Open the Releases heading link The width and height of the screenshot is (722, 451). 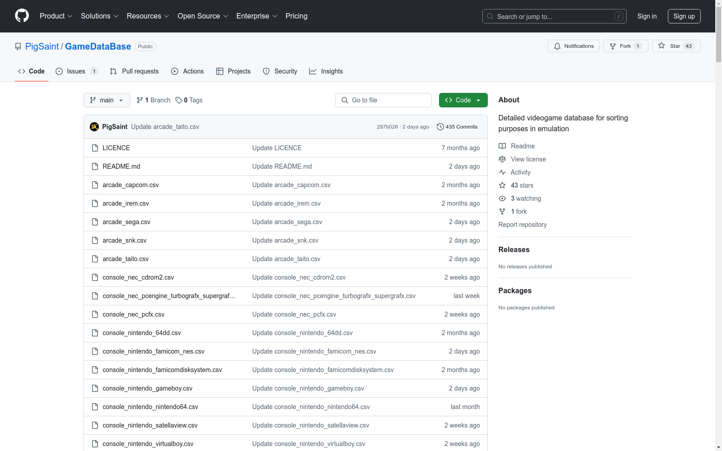(x=514, y=250)
